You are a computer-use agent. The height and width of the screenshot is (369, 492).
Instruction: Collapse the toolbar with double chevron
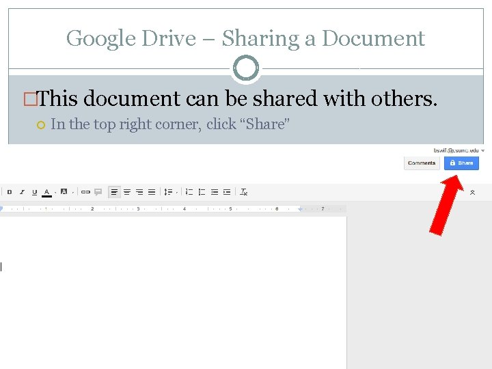(x=472, y=193)
